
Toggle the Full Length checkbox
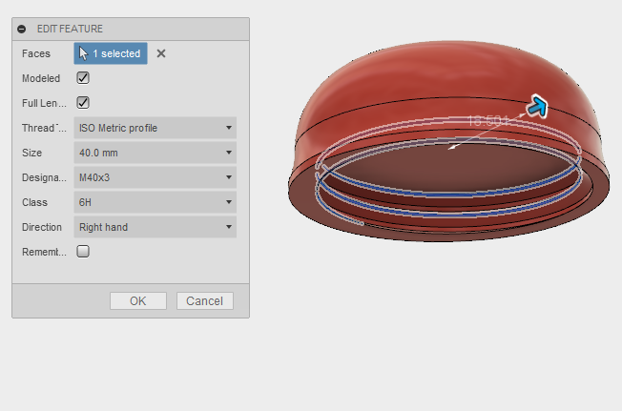pos(83,103)
